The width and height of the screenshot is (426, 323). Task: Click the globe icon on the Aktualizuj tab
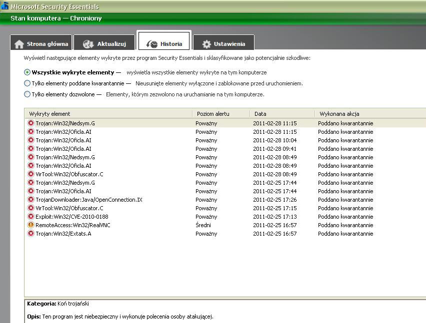(x=88, y=44)
